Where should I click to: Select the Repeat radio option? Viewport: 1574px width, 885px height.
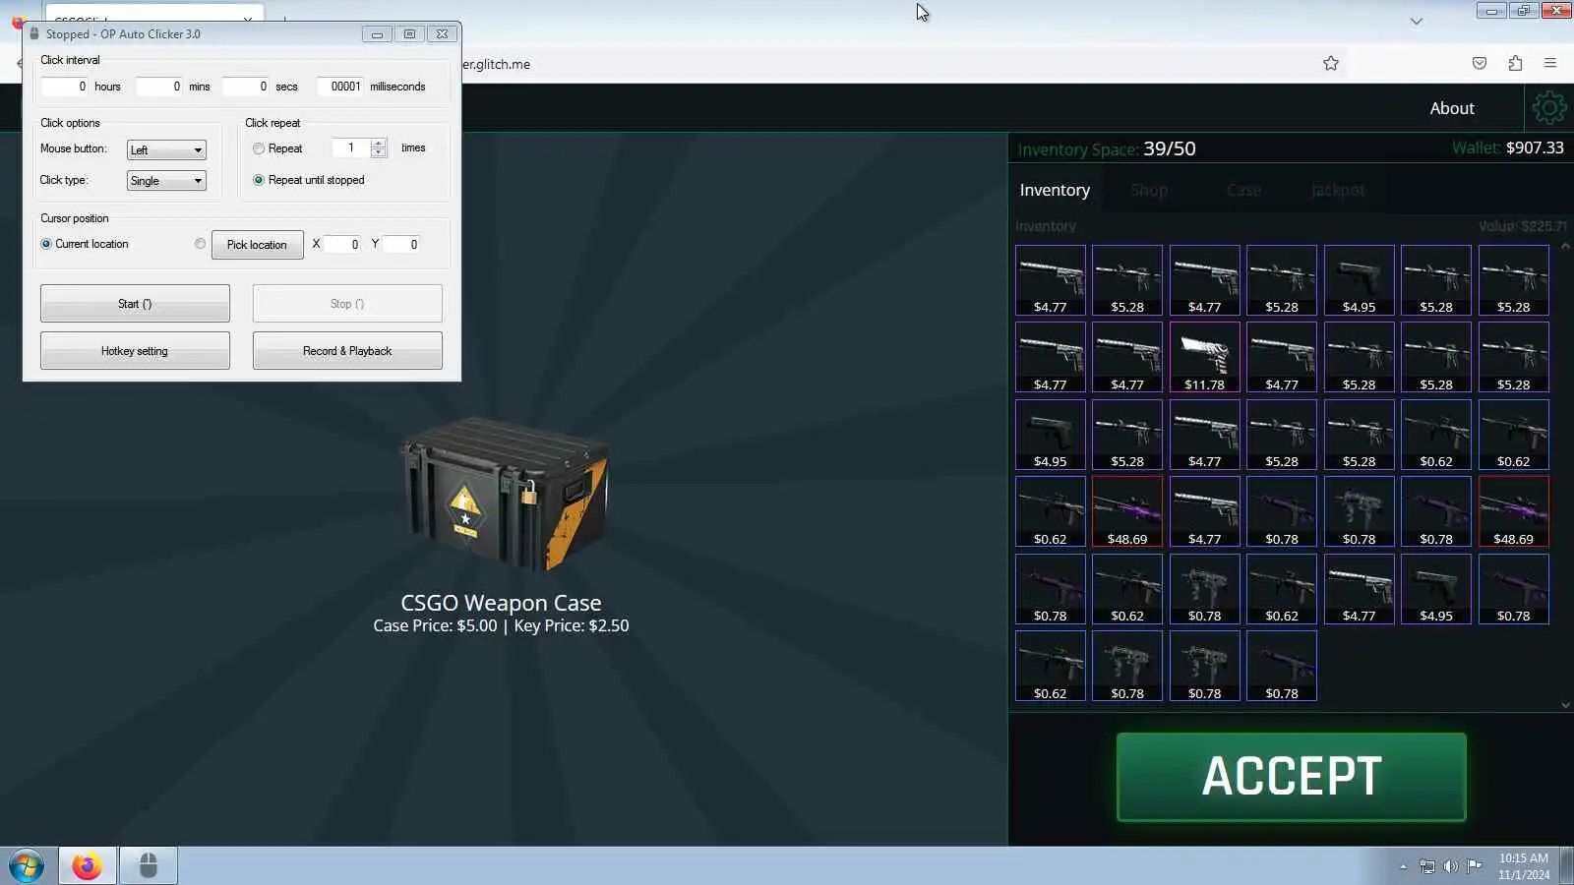259,148
